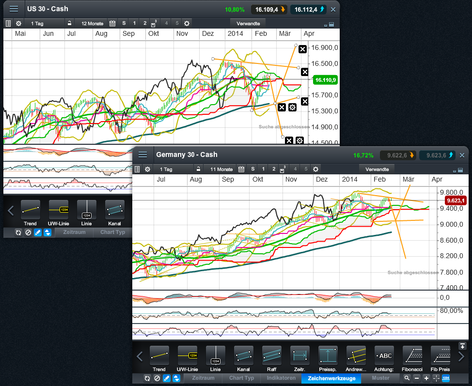This screenshot has height=386, width=472.
Task: Load saved layout 2 in US 30 toolbar
Action: click(145, 23)
